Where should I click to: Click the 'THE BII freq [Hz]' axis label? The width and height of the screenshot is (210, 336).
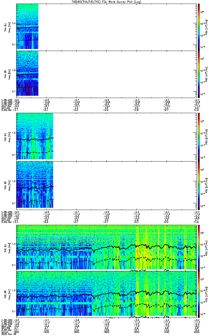[7, 295]
